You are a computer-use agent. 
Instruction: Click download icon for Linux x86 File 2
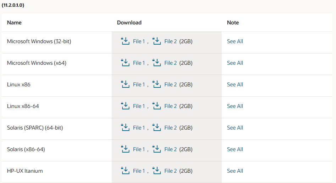pyautogui.click(x=156, y=84)
